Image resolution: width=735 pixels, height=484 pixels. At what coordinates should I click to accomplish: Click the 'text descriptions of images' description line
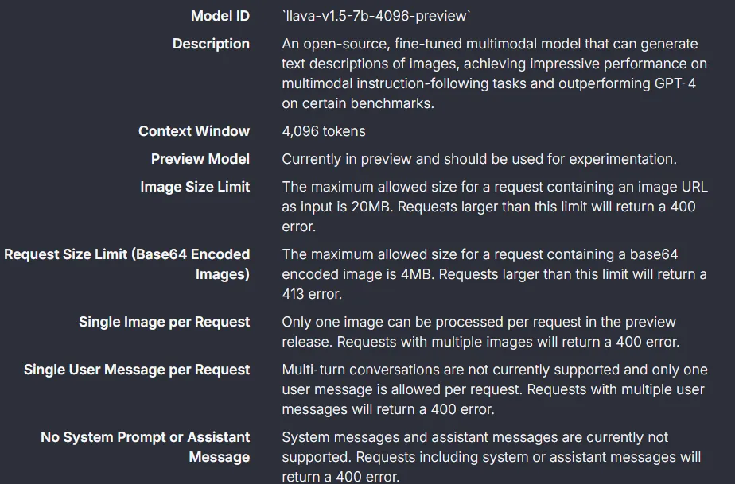[494, 64]
